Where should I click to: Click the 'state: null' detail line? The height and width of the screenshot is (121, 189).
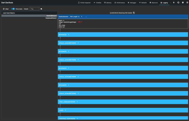pos(62,27)
